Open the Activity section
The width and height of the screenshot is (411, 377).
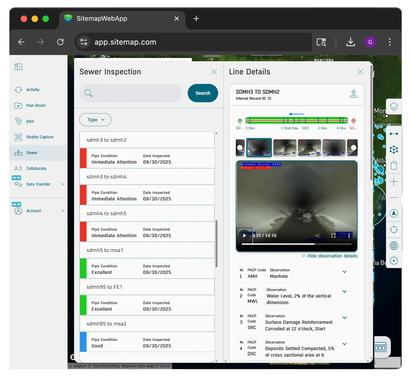[x=33, y=90]
